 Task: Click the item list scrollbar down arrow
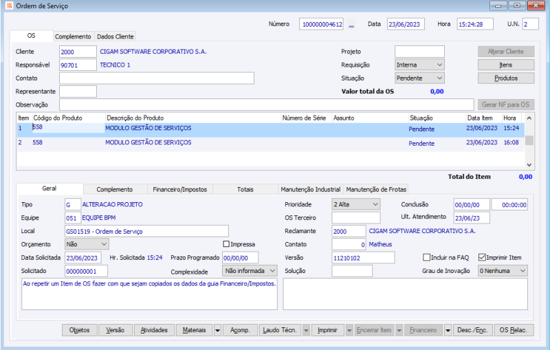point(529,165)
